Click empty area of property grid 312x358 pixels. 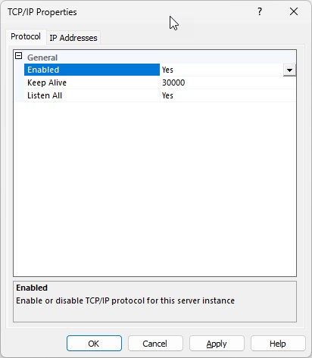click(154, 189)
